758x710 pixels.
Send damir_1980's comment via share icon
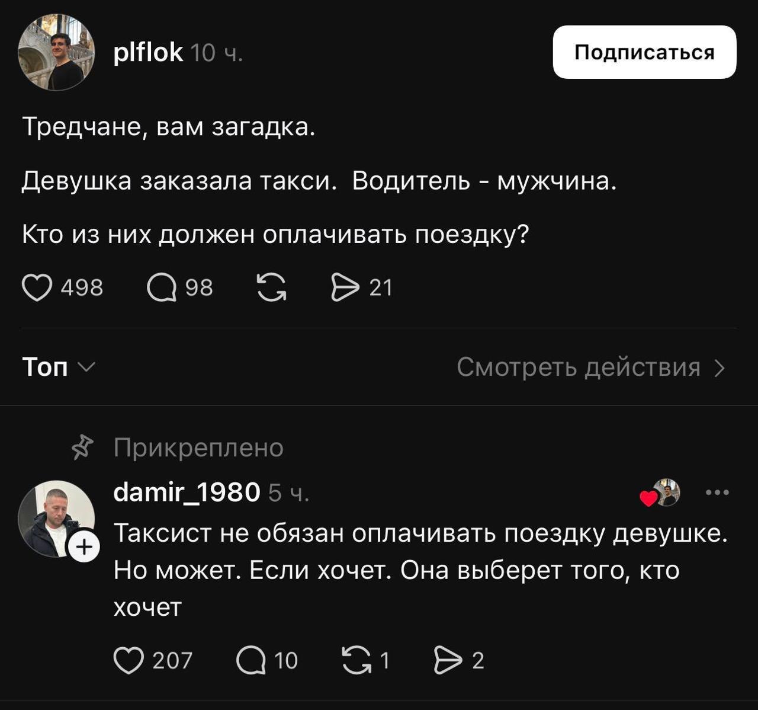[x=447, y=661]
